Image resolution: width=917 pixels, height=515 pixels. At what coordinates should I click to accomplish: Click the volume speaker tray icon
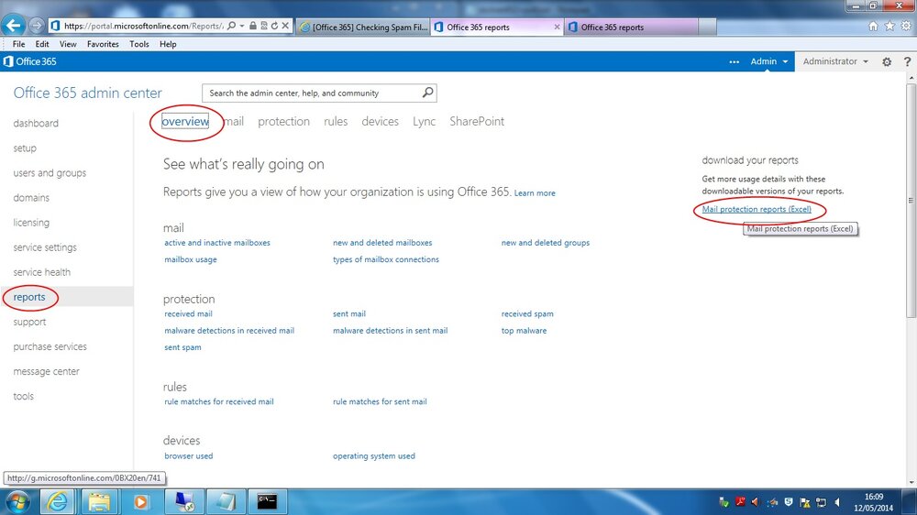[x=837, y=502]
